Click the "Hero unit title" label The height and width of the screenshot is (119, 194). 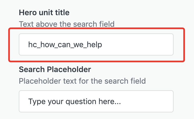pyautogui.click(x=44, y=12)
